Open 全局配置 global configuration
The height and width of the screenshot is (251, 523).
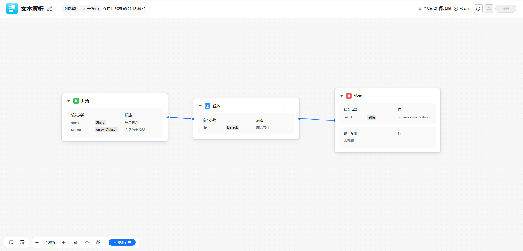[x=427, y=9]
